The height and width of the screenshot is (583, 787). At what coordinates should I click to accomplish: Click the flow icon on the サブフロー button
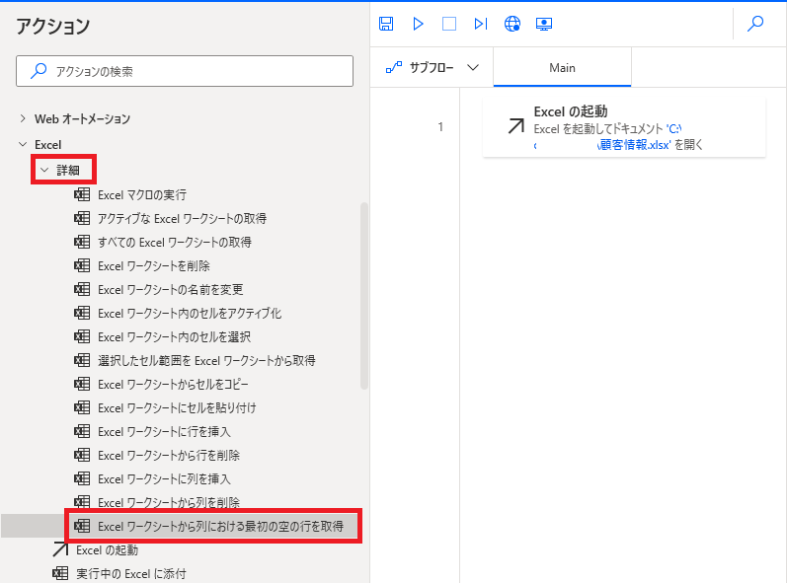[393, 67]
